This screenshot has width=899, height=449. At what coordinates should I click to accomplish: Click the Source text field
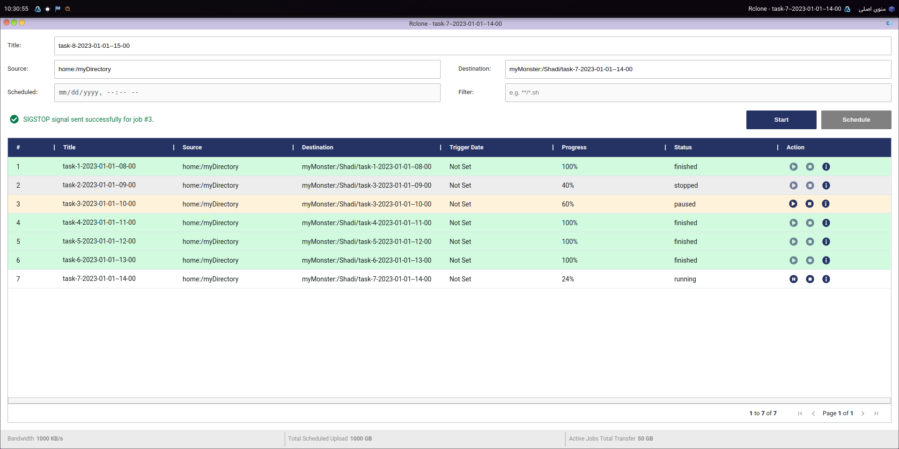[x=247, y=69]
